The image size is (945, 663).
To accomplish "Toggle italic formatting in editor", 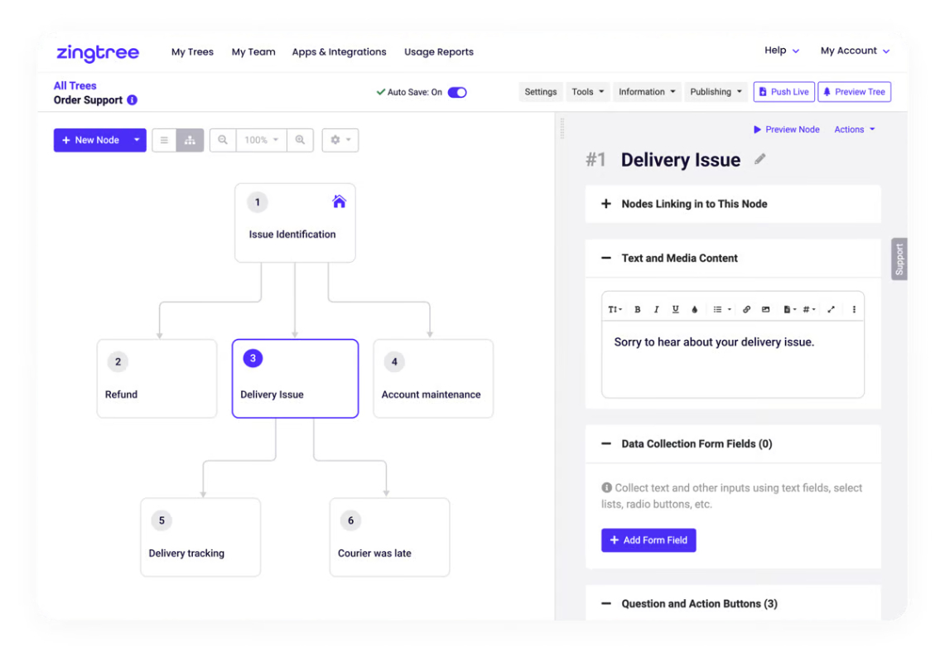I will [x=656, y=309].
